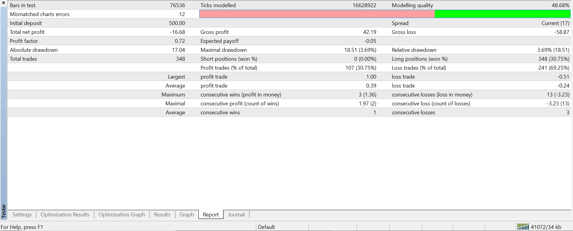The height and width of the screenshot is (231, 573).
Task: Click Short positions value 0 (0.00%)
Action: point(365,59)
